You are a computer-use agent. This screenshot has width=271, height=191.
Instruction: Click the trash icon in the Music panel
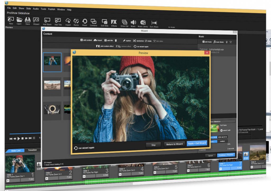tap(227, 42)
